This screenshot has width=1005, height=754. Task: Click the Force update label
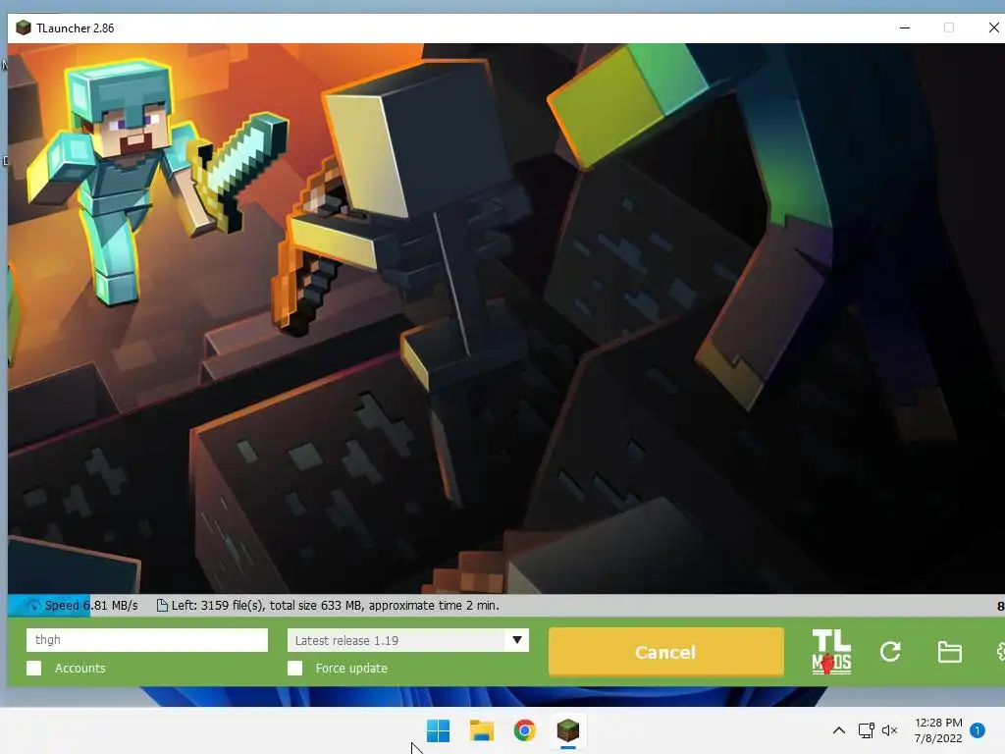point(351,668)
